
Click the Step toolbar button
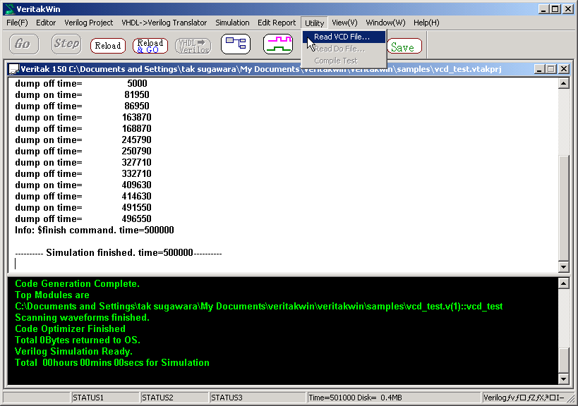point(66,44)
